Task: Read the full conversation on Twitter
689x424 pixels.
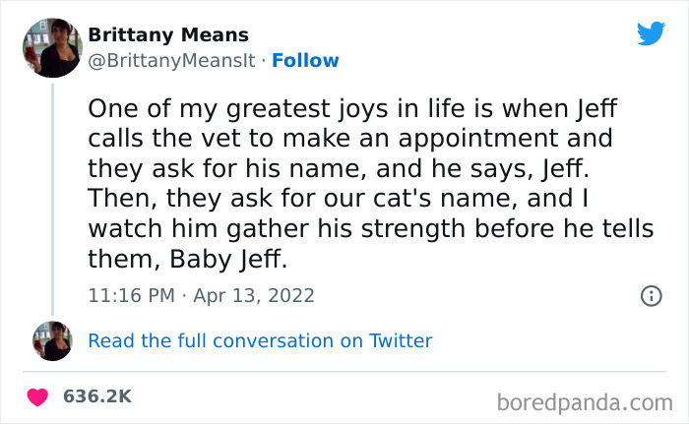Action: [x=260, y=341]
